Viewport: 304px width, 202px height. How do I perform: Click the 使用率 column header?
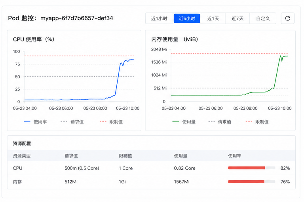235,156
